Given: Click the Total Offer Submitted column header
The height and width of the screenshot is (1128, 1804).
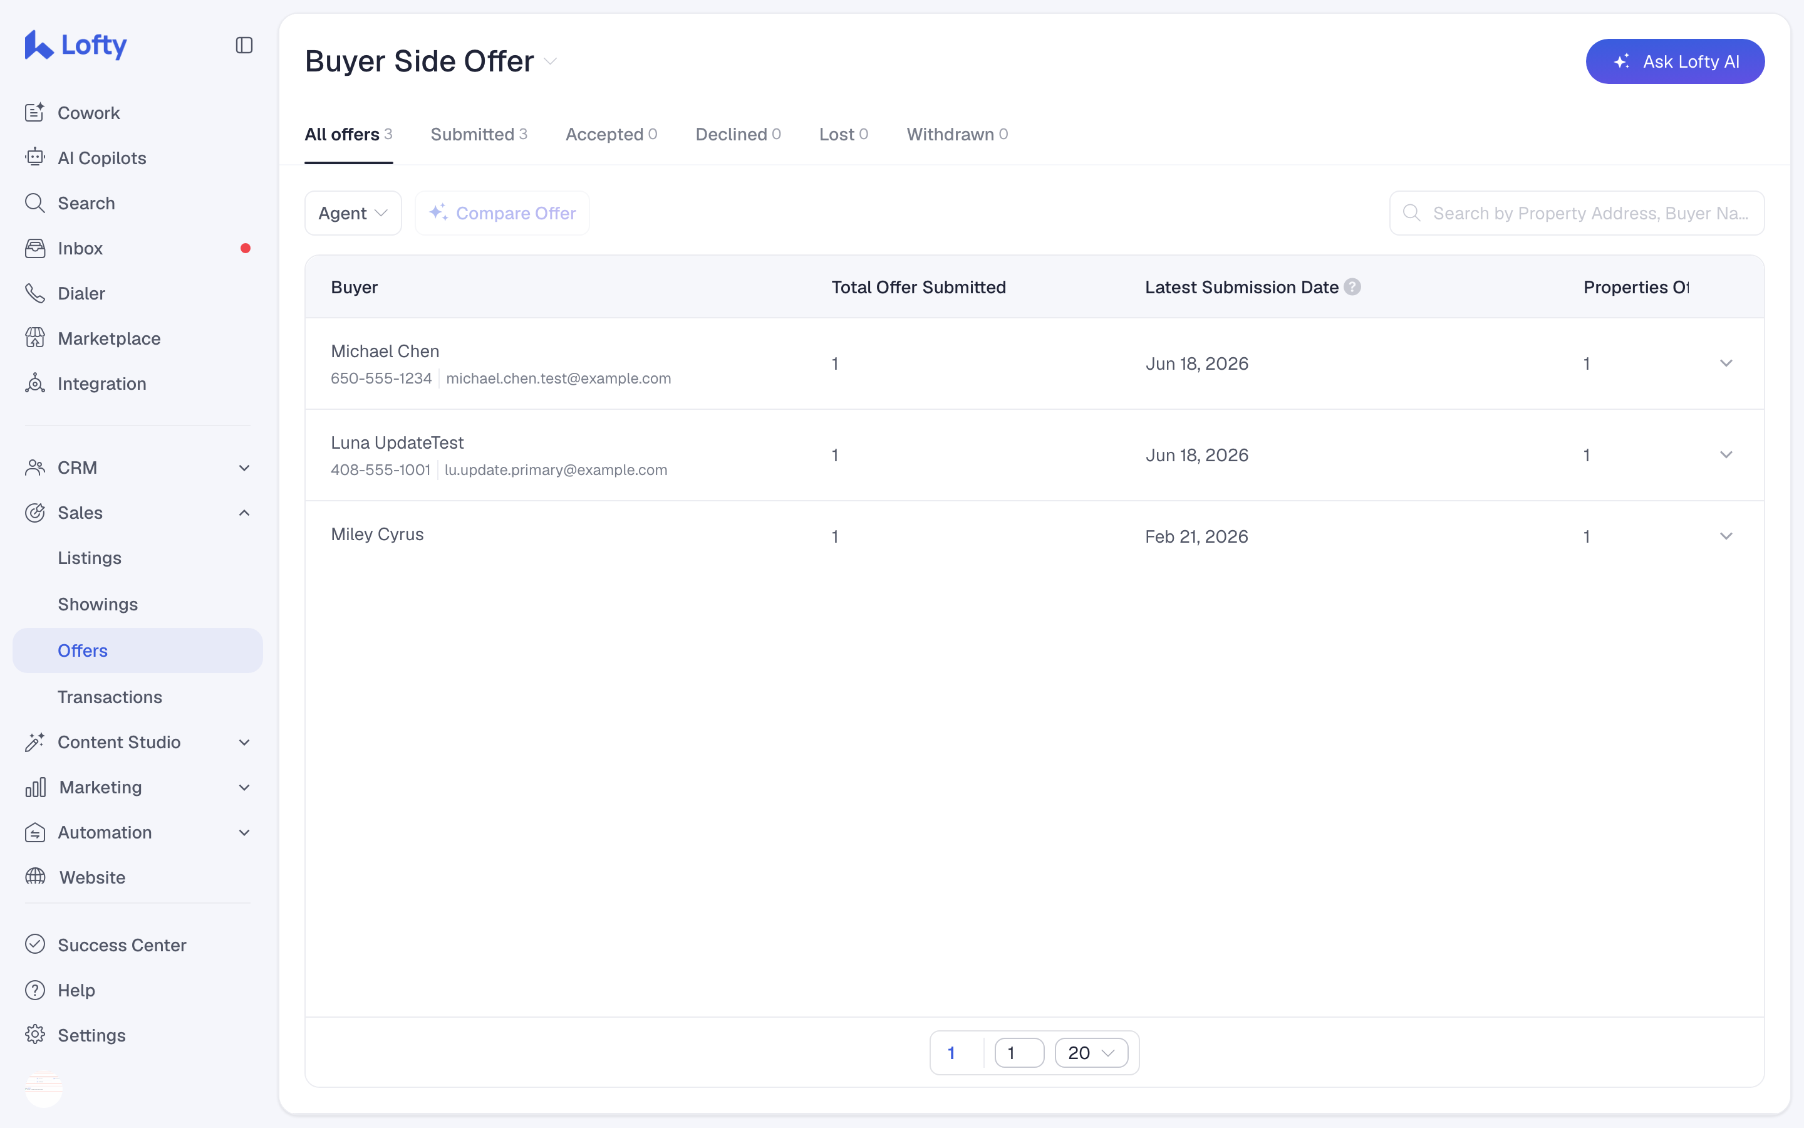Looking at the screenshot, I should pos(918,287).
